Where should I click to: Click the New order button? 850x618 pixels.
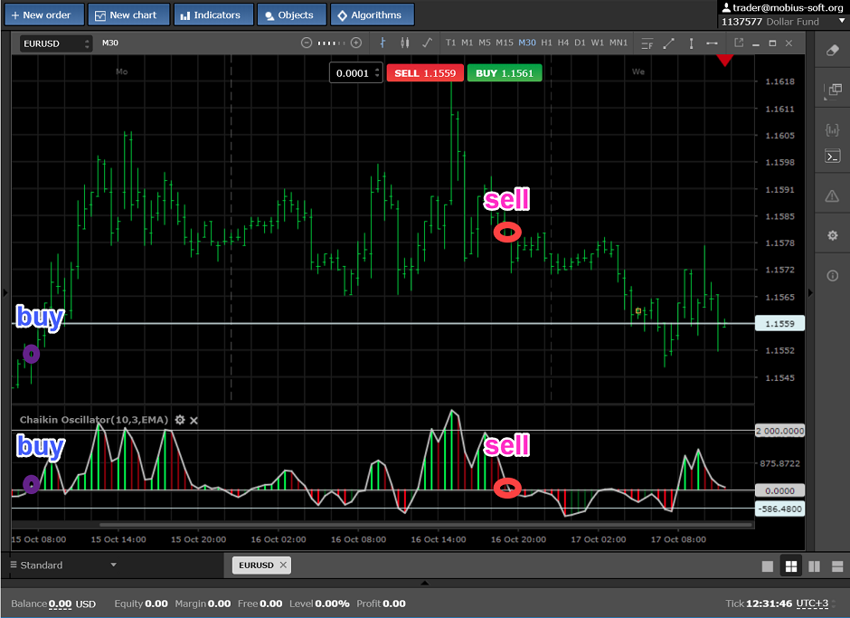[44, 14]
